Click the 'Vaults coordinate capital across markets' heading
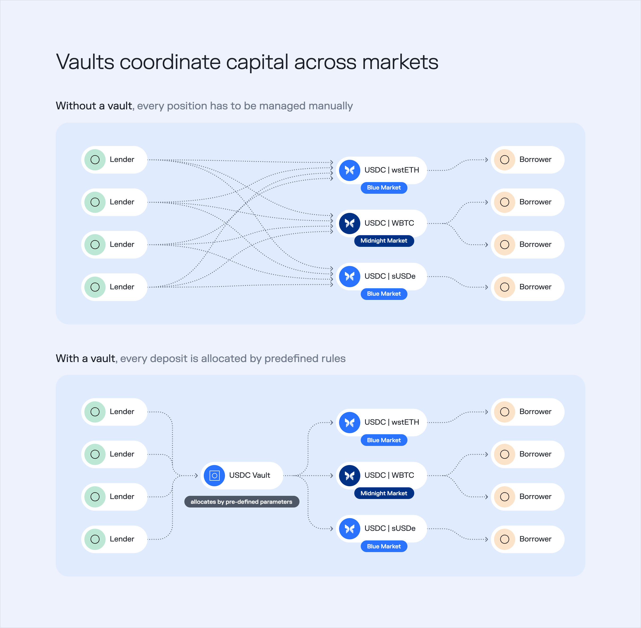641x628 pixels. [247, 62]
